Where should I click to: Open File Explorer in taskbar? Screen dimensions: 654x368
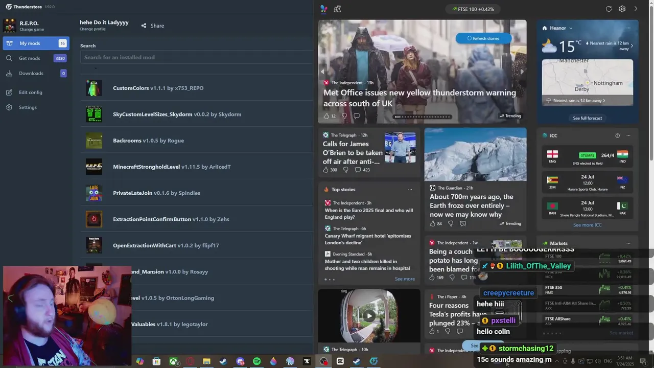206,361
